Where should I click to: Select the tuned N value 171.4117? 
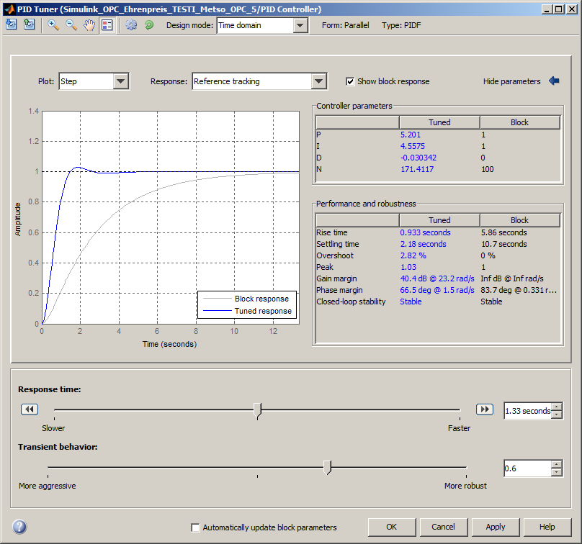(417, 169)
